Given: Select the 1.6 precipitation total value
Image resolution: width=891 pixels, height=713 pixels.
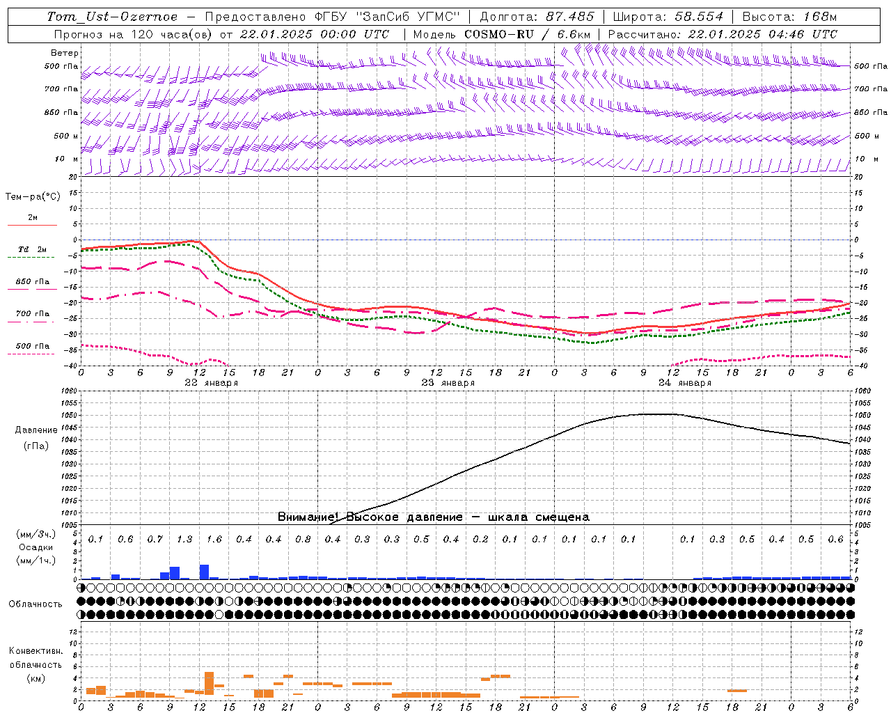Looking at the screenshot, I should click(214, 540).
